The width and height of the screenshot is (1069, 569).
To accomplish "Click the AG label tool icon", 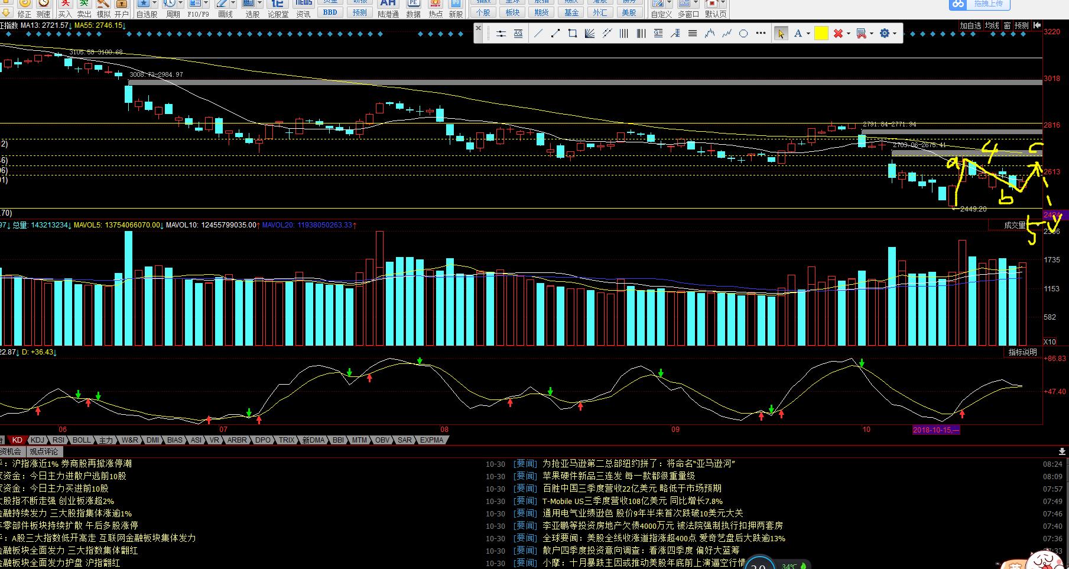I will 518,34.
